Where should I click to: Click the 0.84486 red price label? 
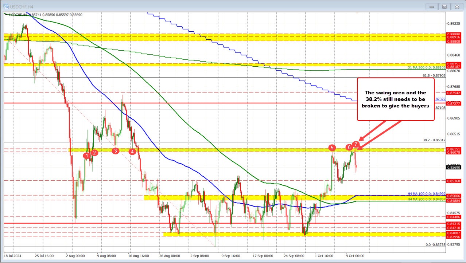click(454, 217)
